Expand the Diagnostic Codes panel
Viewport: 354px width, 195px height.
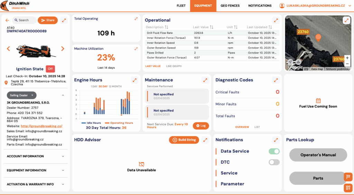(x=276, y=80)
